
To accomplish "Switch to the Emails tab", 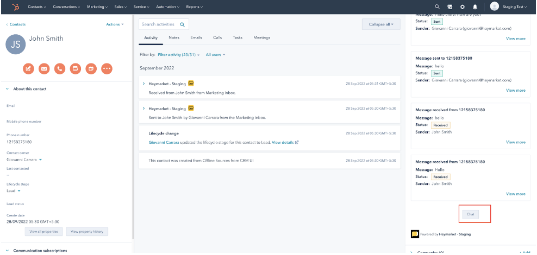I will [196, 37].
